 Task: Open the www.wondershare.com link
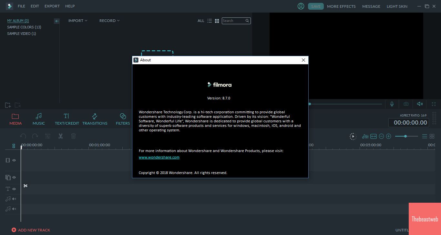coord(159,157)
